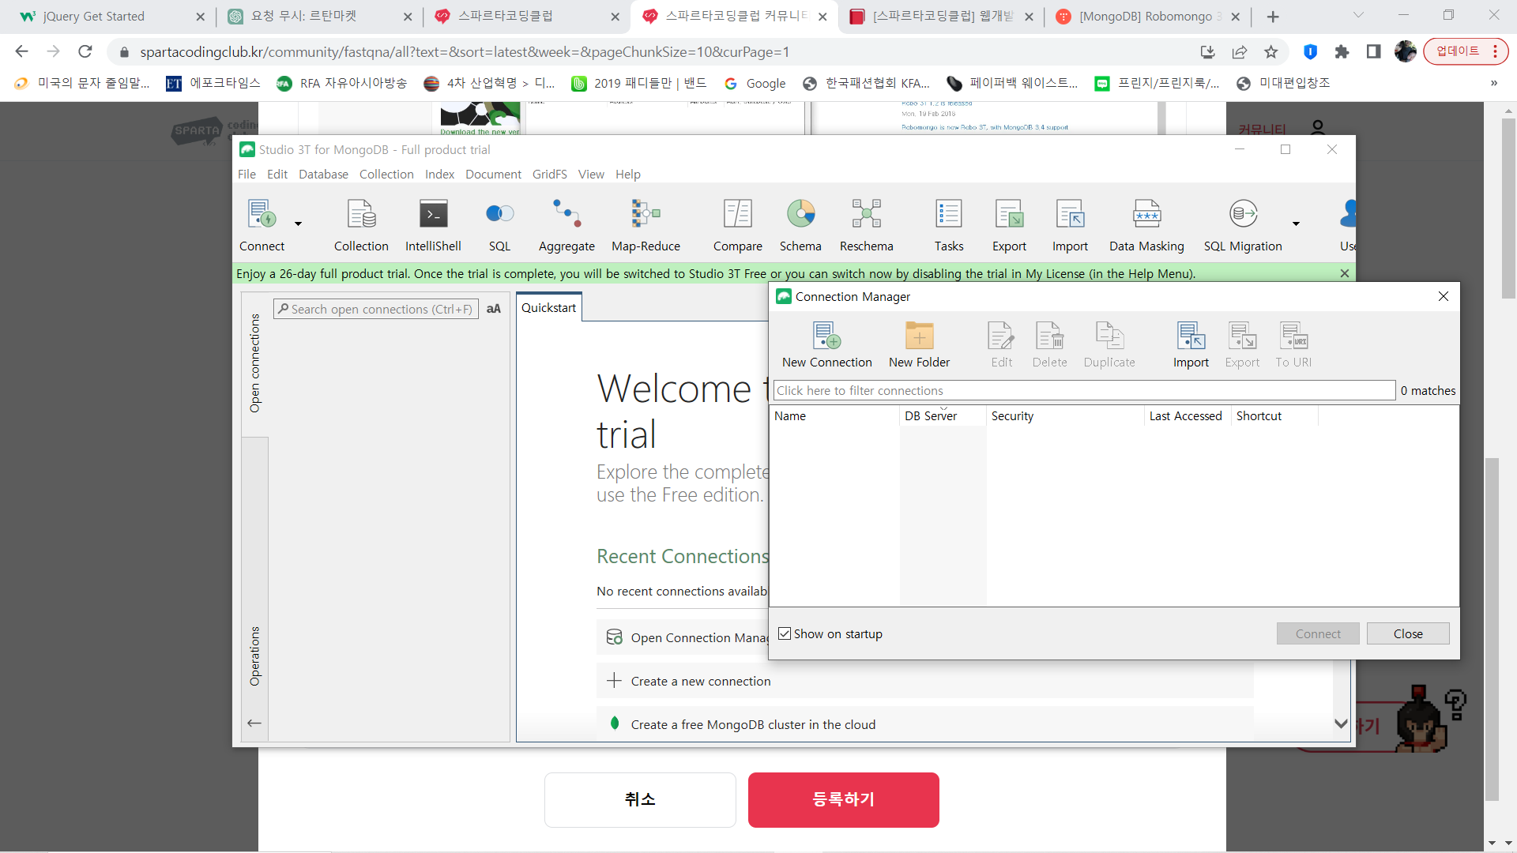Open the Edit menu

(x=277, y=174)
